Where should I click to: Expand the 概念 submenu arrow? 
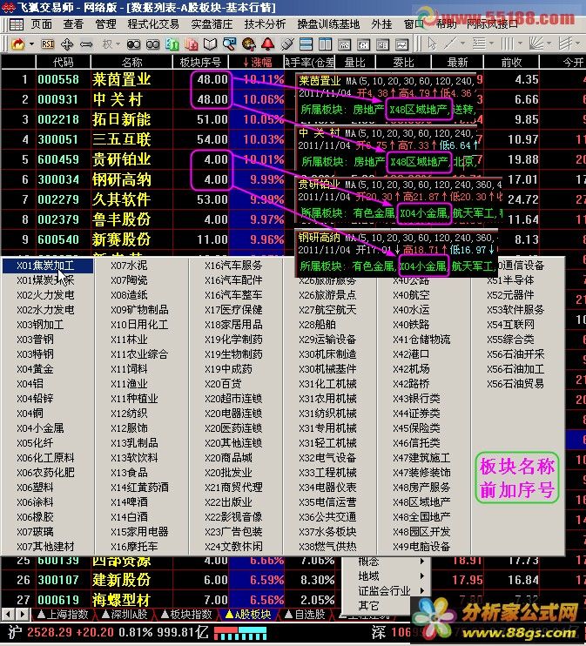422,562
